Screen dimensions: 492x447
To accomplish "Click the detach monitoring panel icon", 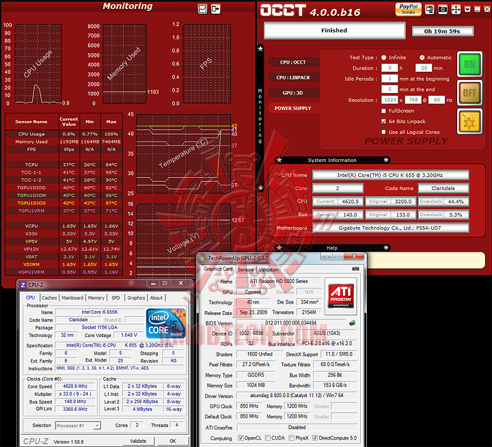I will click(x=215, y=9).
